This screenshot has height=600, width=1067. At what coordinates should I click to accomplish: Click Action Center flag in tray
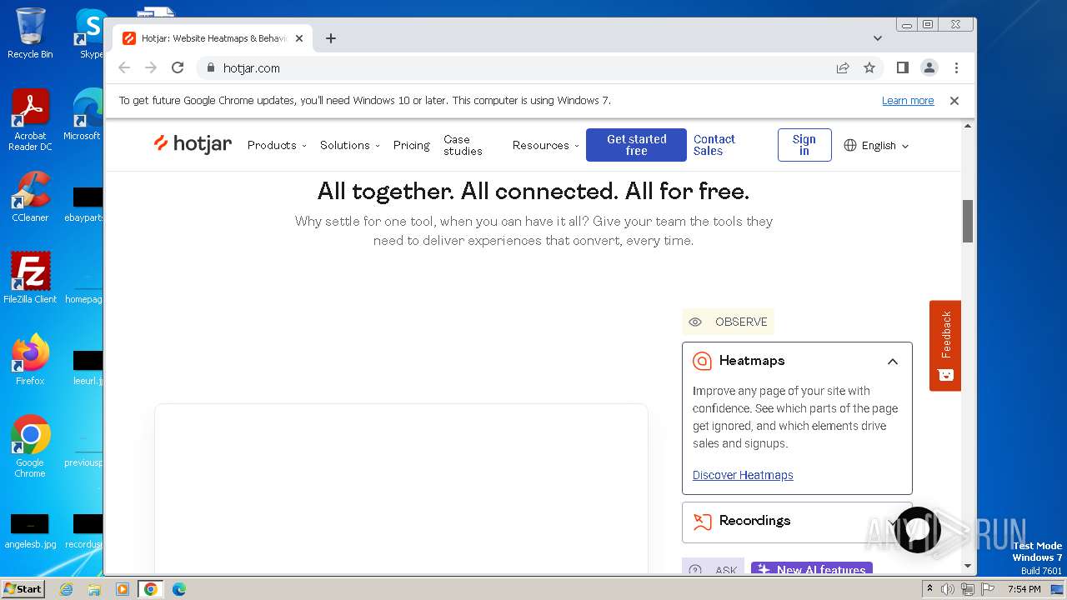point(987,589)
